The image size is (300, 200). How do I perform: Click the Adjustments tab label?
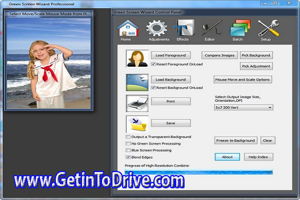click(159, 39)
